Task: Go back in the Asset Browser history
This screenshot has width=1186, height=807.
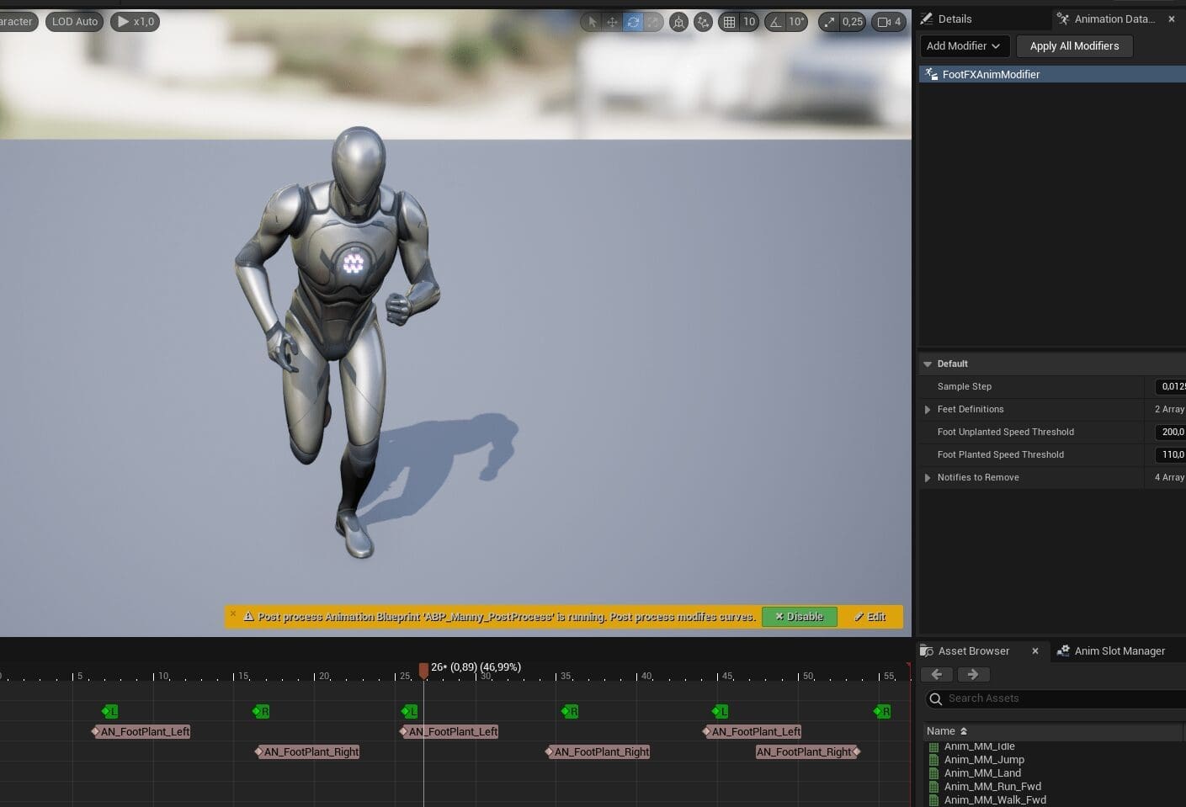Action: click(x=937, y=674)
